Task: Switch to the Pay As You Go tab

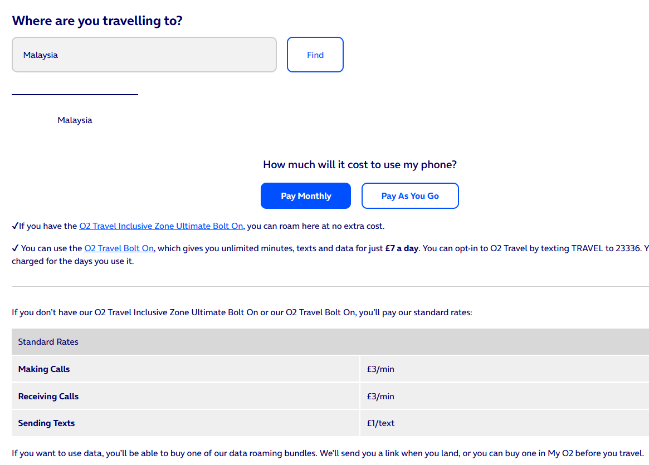Action: pyautogui.click(x=410, y=196)
